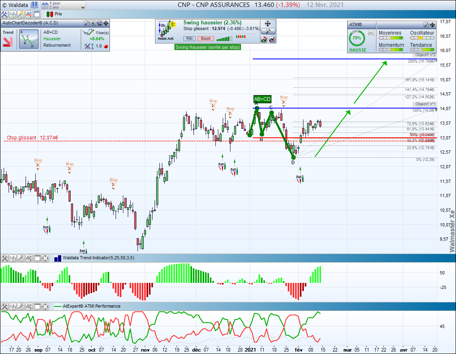
Task: Click the AP icon in price toolbar
Action: coord(29,14)
